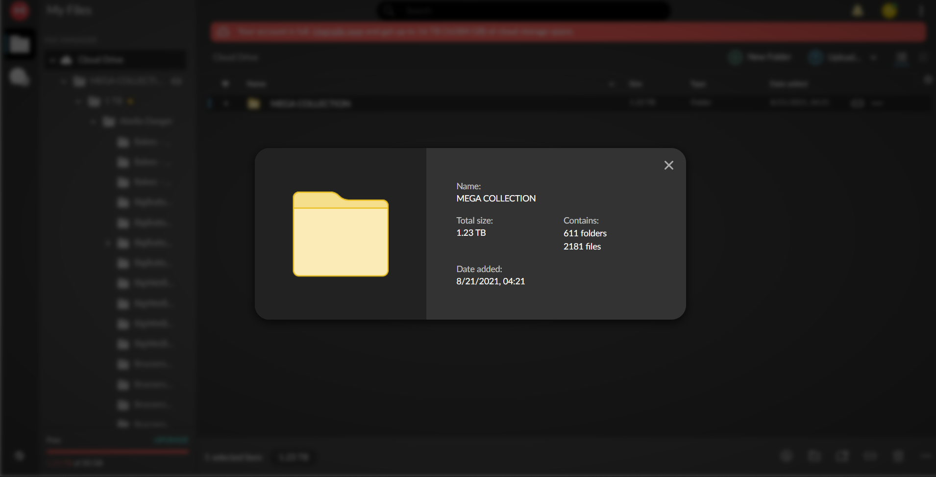The image size is (936, 477).
Task: Open the settings gear at bottom-left
Action: tap(20, 456)
